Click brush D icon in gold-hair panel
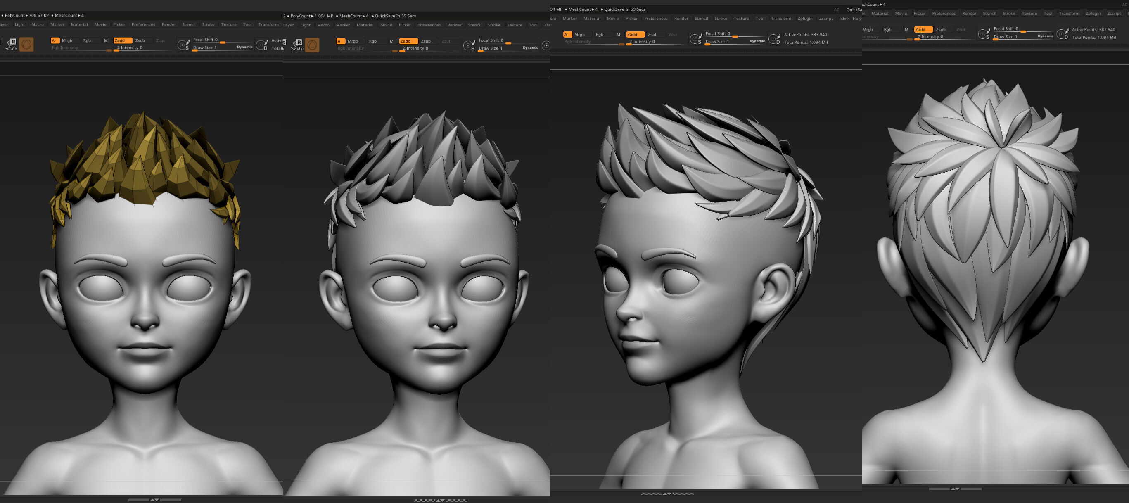The height and width of the screenshot is (503, 1129). pos(262,45)
